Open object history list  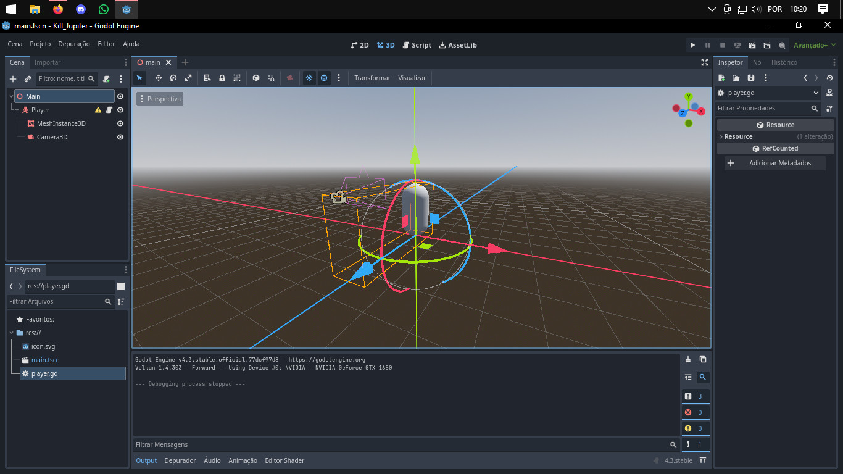829,78
